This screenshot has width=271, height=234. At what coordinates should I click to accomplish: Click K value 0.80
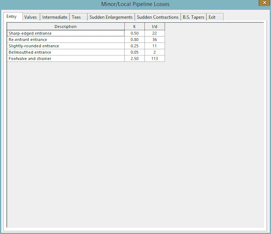134,40
